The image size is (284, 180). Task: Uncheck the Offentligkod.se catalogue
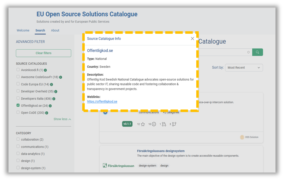pos(18,105)
